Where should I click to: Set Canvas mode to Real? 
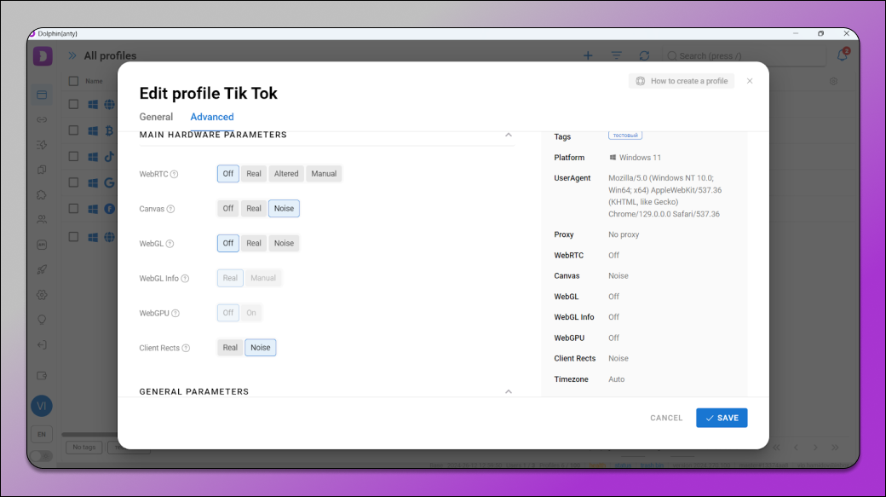[x=254, y=209]
